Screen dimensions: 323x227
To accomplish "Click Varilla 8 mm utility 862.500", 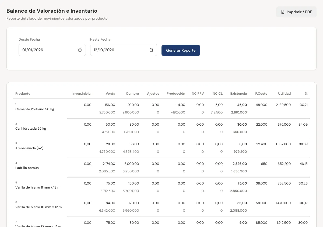I will click(x=284, y=183).
